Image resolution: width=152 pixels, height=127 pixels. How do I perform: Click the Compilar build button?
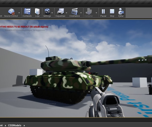tap(89, 13)
